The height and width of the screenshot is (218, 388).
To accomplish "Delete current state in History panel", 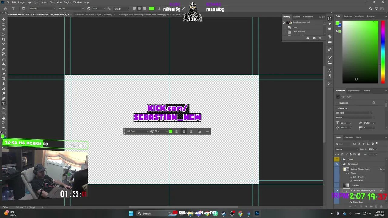I will (319, 38).
